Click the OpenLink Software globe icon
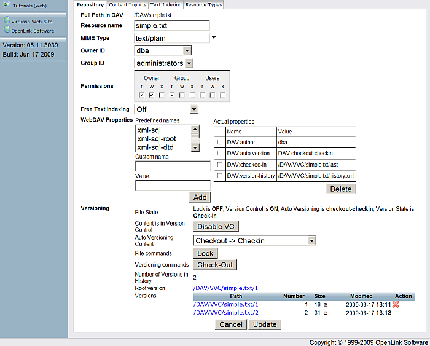The width and height of the screenshot is (430, 346). click(7, 29)
